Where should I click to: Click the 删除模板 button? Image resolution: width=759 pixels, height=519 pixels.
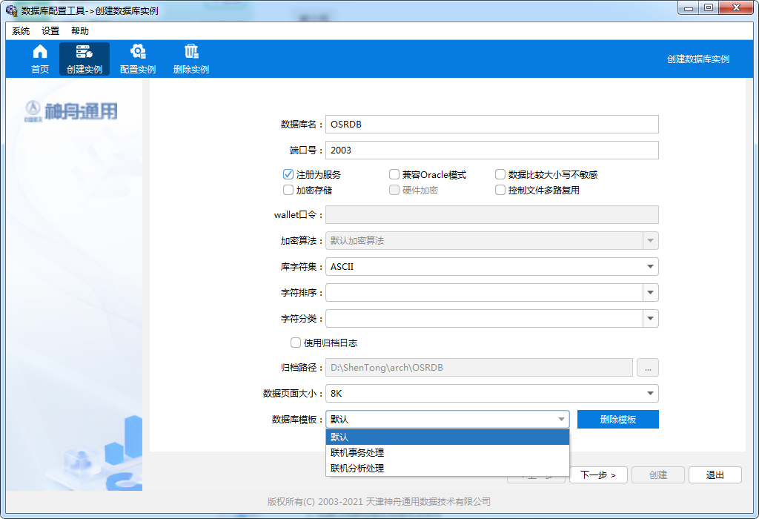click(617, 420)
